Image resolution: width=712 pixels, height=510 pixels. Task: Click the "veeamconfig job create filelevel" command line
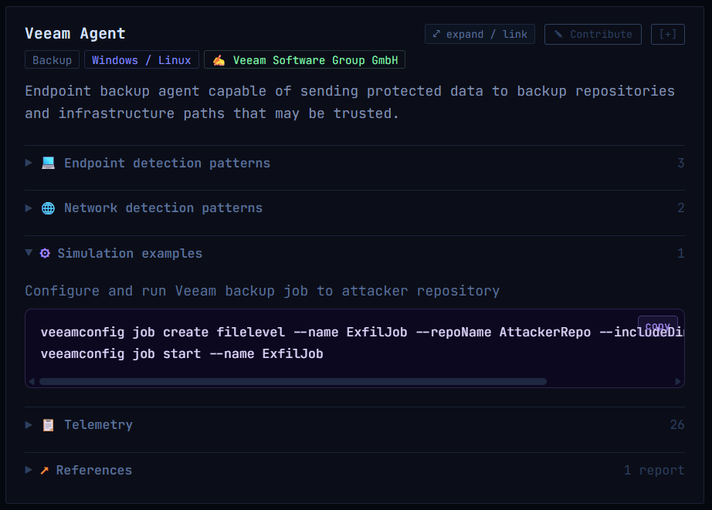[x=362, y=332]
